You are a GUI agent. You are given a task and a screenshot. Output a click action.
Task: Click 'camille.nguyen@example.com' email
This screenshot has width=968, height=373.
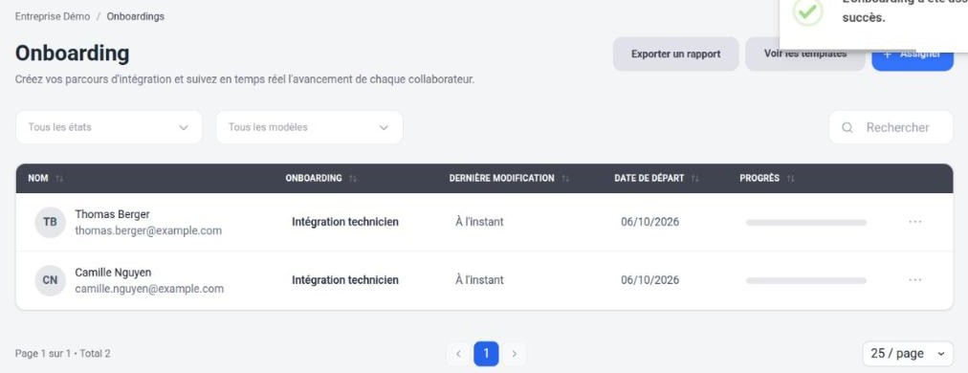pyautogui.click(x=149, y=289)
